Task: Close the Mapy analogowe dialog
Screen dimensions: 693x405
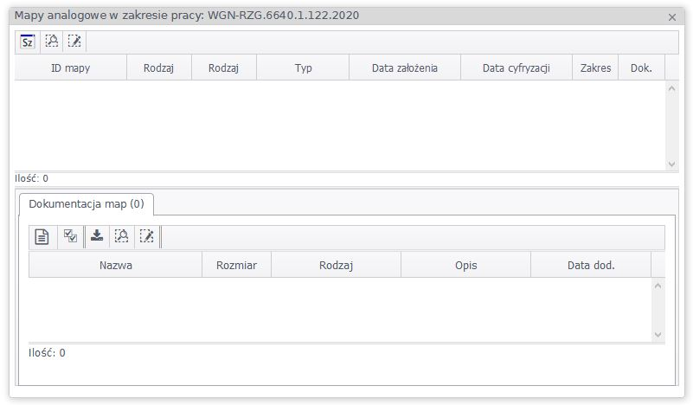Action: point(672,16)
